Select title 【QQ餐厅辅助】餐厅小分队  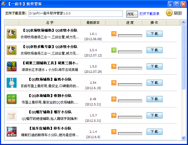click(x=50, y=112)
